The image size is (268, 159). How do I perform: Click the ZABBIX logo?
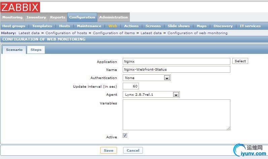coord(20,7)
